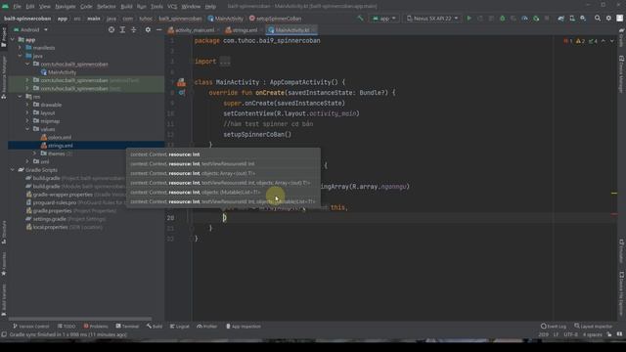Expand the themes folder
The image size is (626, 352).
(x=35, y=154)
